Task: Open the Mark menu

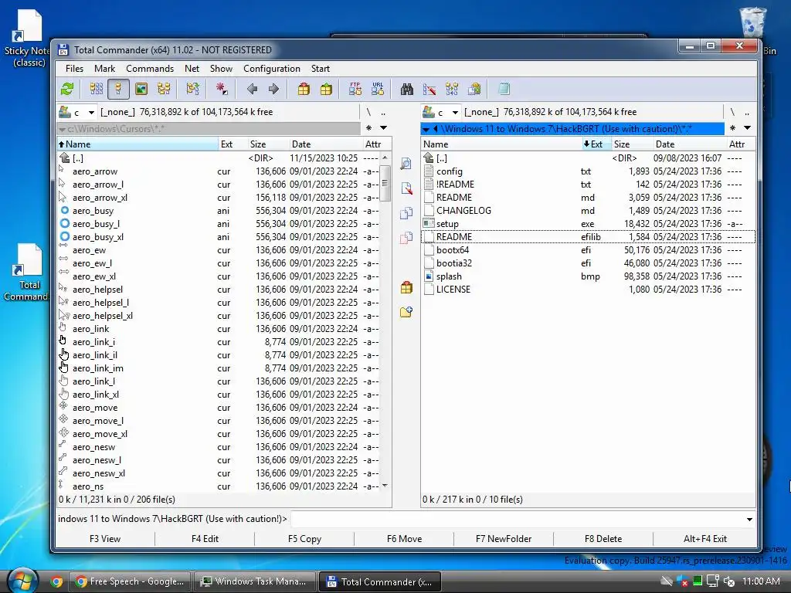Action: 104,69
